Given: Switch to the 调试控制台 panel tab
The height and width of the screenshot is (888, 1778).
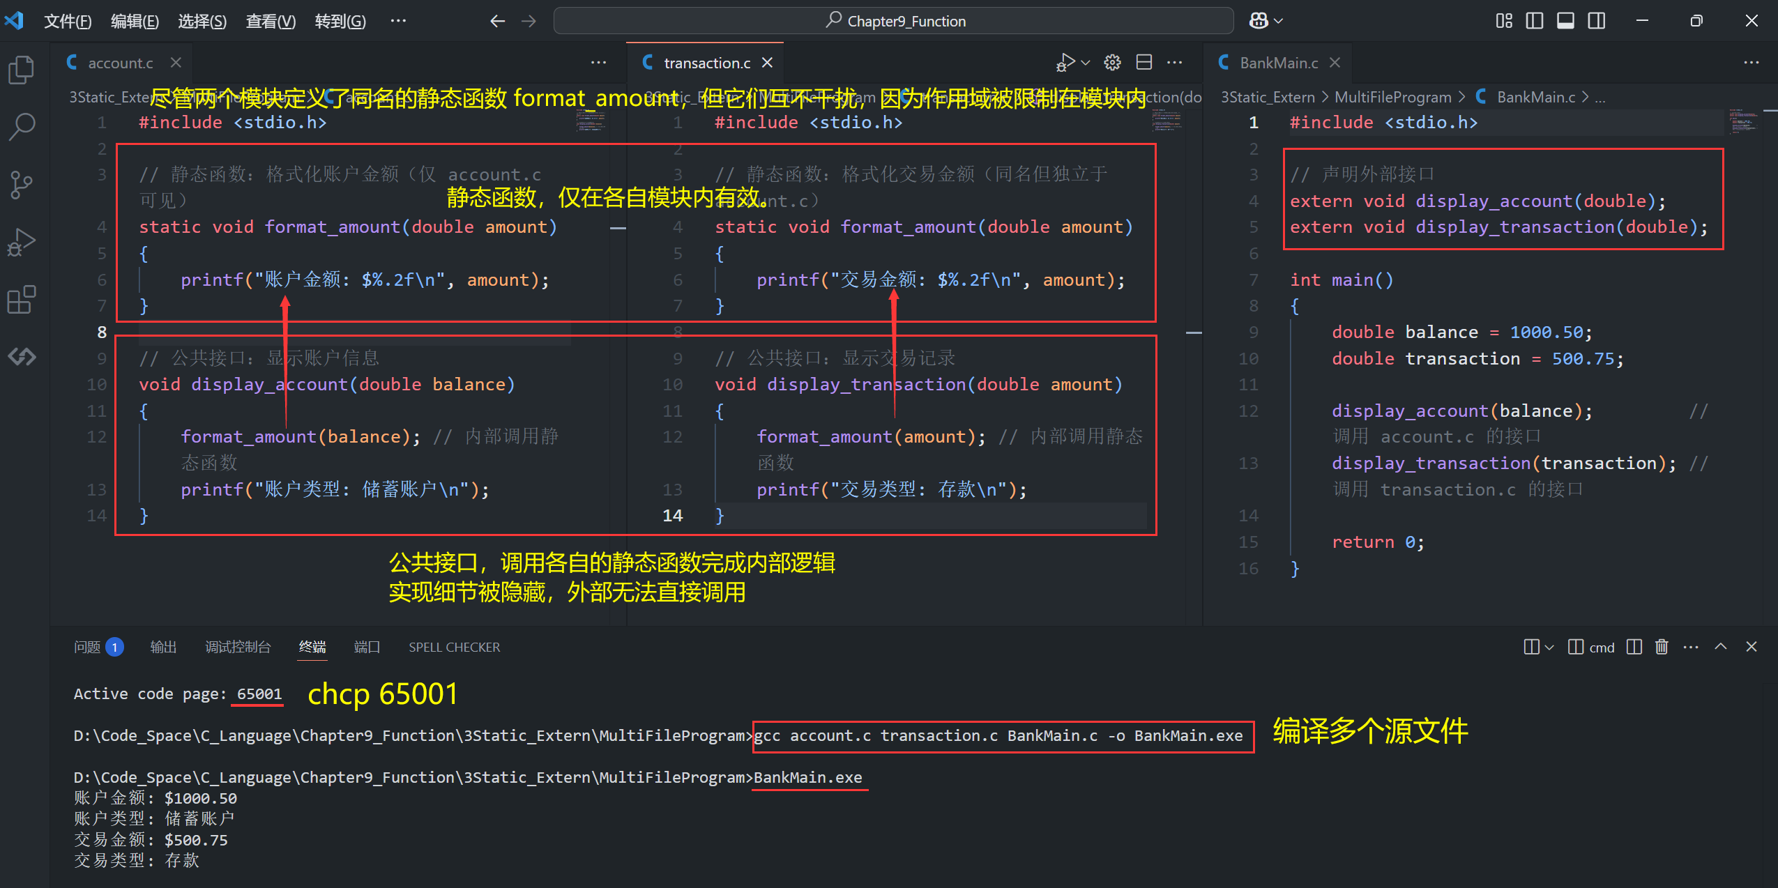Looking at the screenshot, I should (238, 647).
